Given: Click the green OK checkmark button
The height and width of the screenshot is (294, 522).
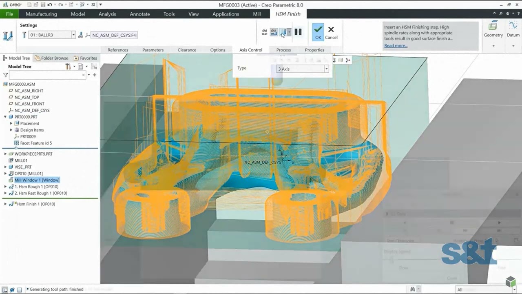Looking at the screenshot, I should tap(318, 32).
